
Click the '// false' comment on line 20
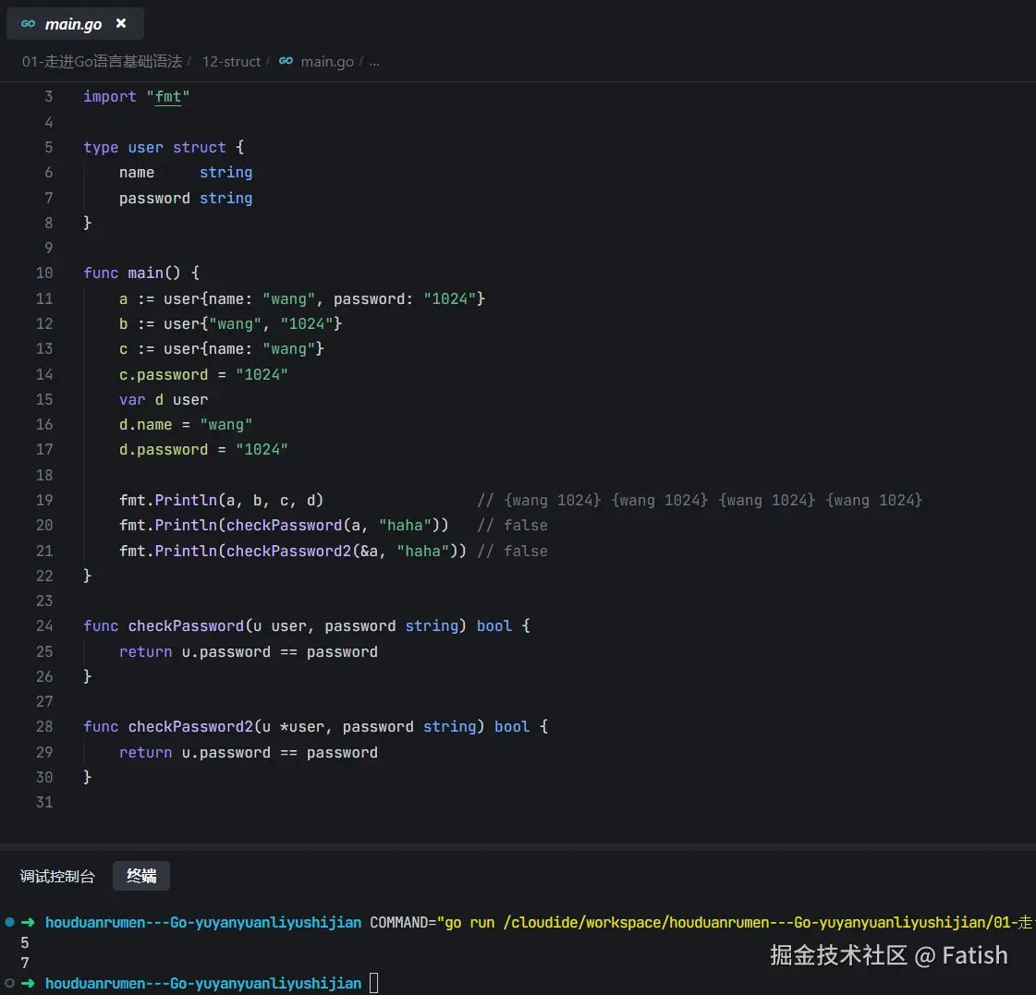coord(512,526)
